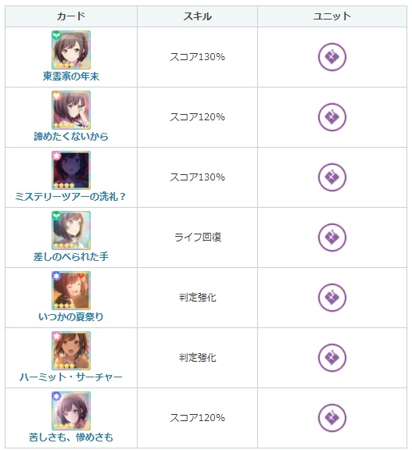The width and height of the screenshot is (412, 450).
Task: Follow the いつかの夏祭り text link
Action: click(71, 317)
